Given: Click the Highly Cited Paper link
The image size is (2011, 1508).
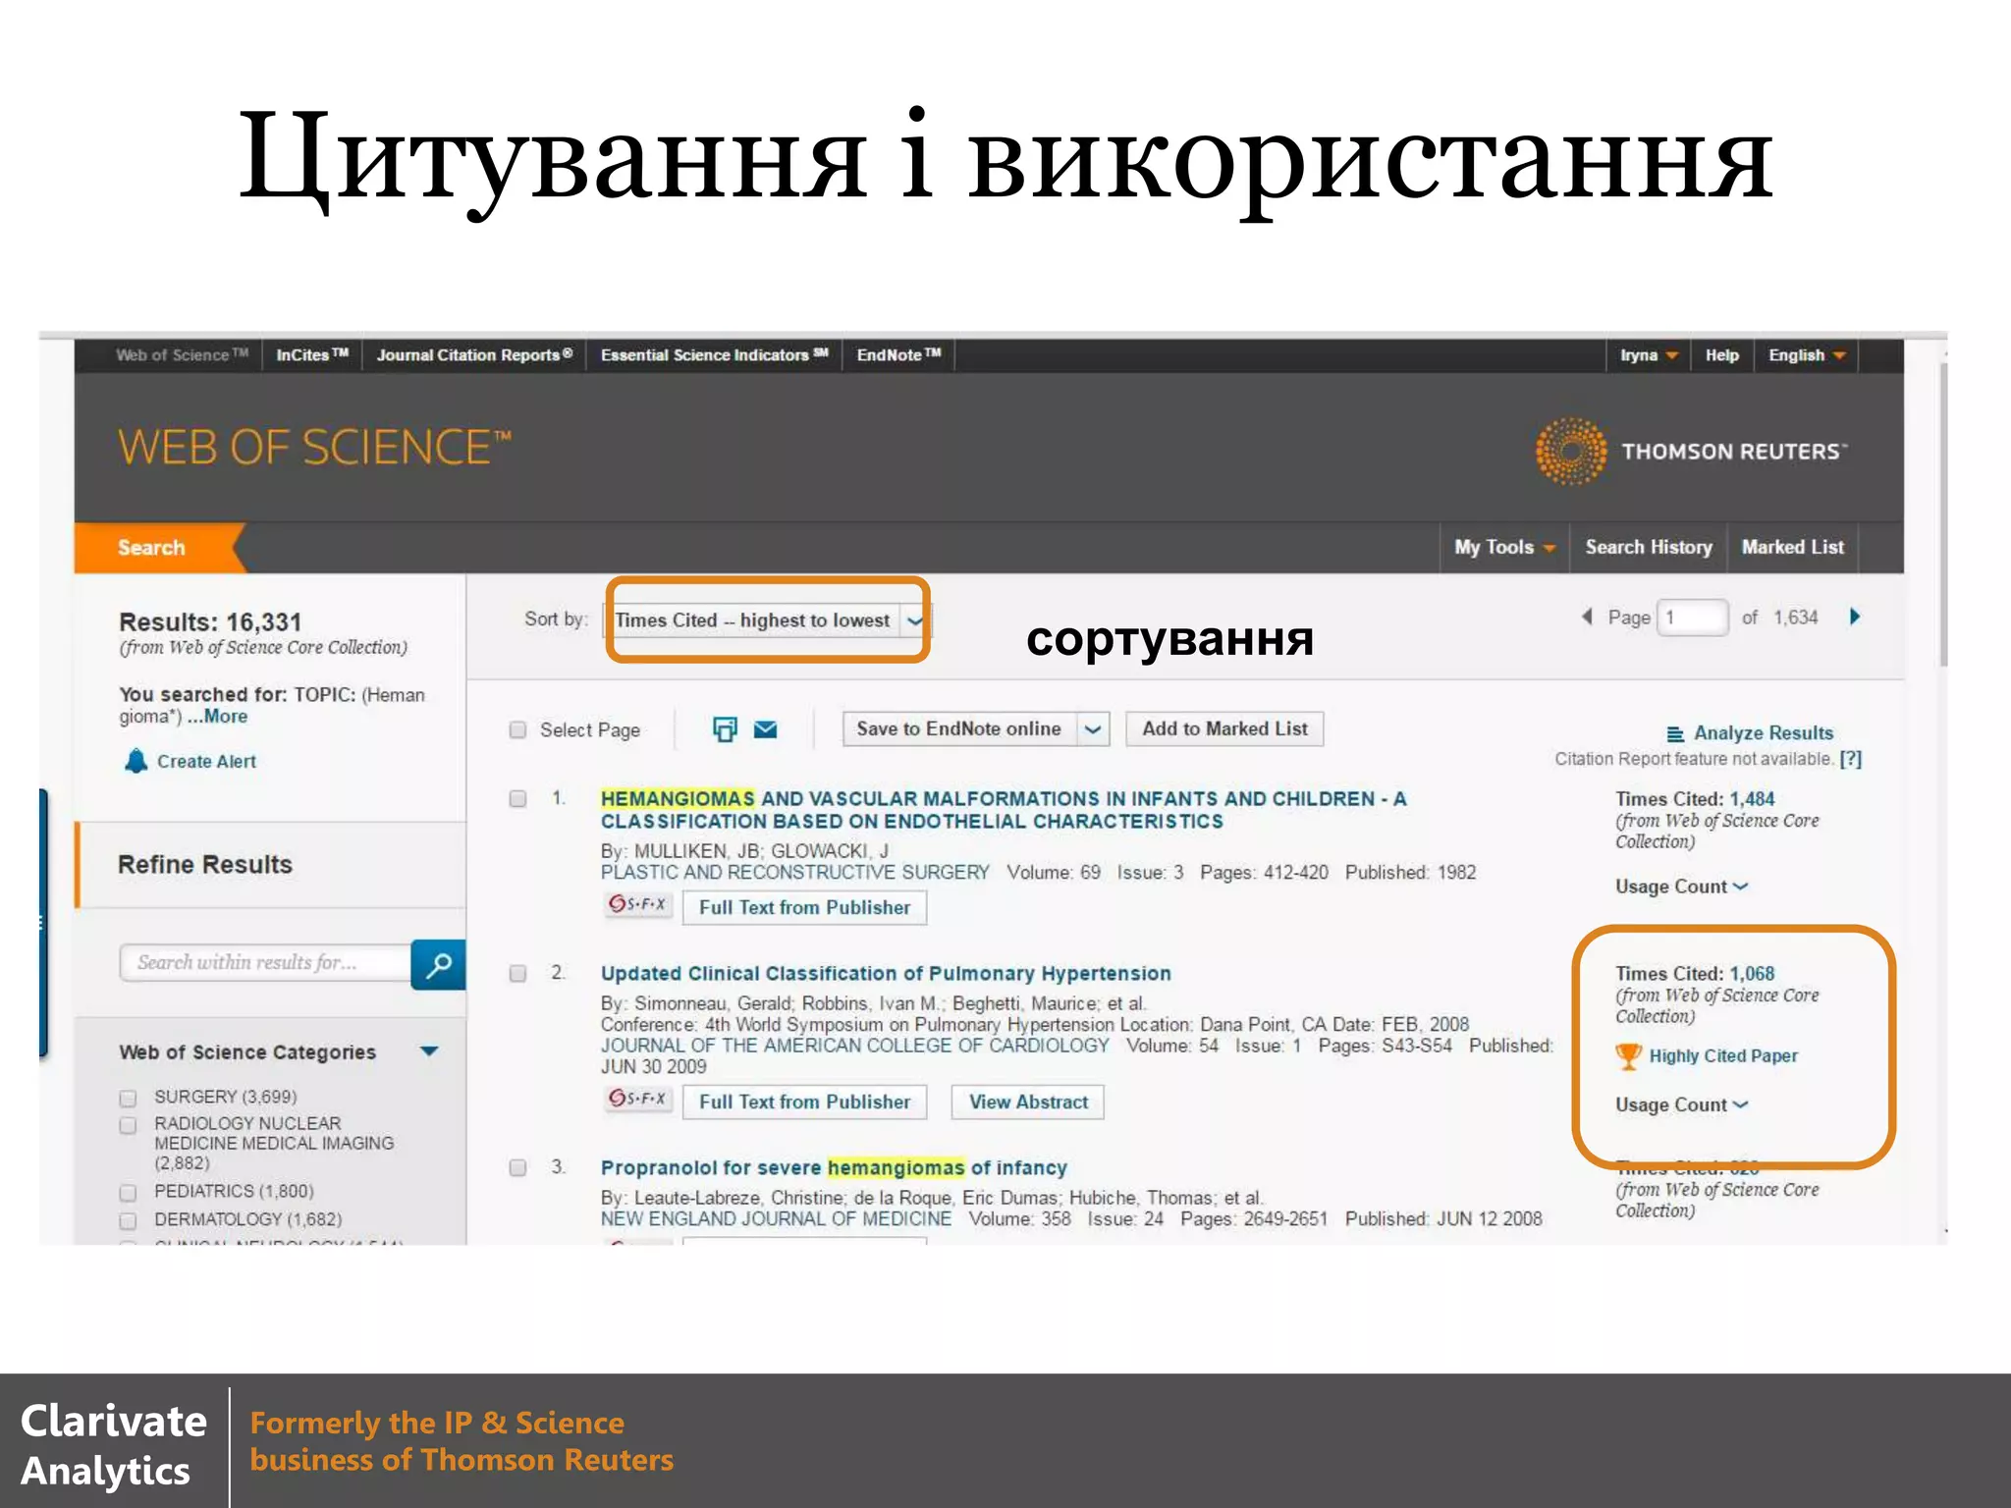Looking at the screenshot, I should pyautogui.click(x=1723, y=1056).
